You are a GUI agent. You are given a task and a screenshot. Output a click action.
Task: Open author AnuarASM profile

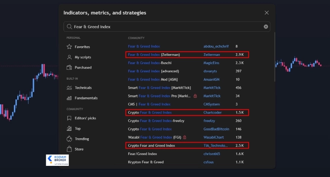click(211, 79)
